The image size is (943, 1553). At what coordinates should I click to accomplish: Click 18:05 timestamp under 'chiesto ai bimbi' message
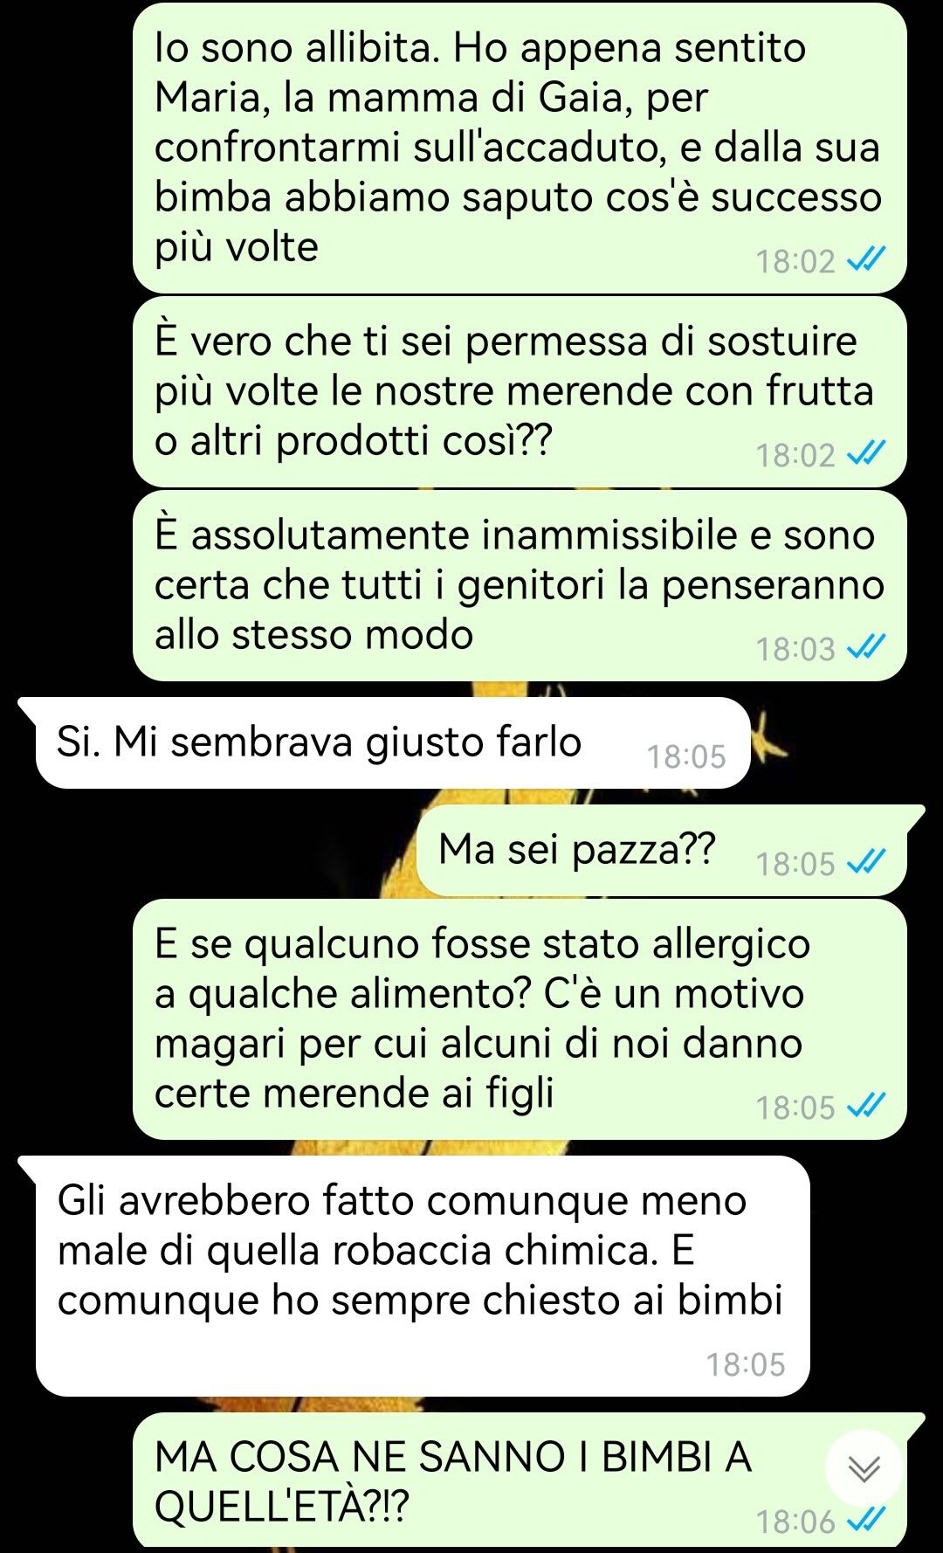coord(746,1364)
